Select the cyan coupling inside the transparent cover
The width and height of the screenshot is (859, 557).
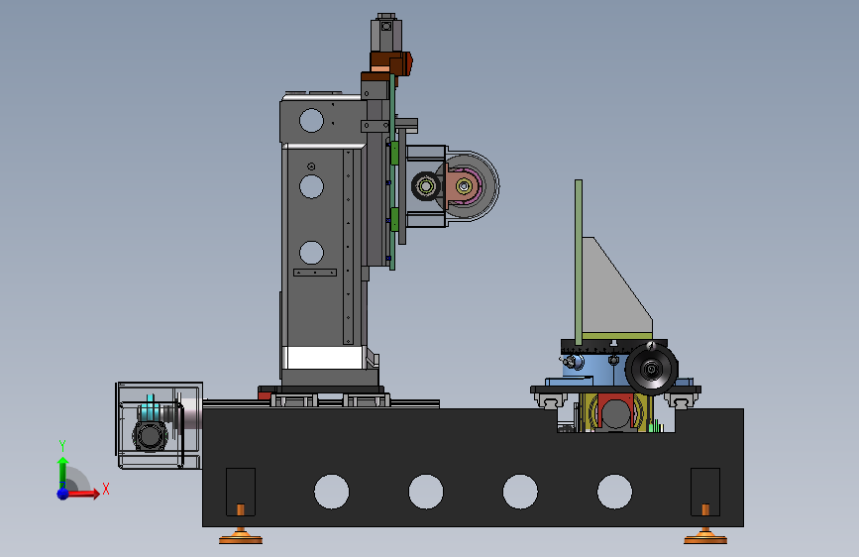(x=150, y=409)
